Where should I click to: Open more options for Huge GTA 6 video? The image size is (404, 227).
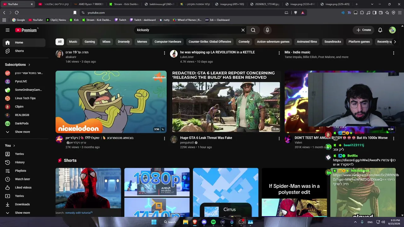pos(279,138)
